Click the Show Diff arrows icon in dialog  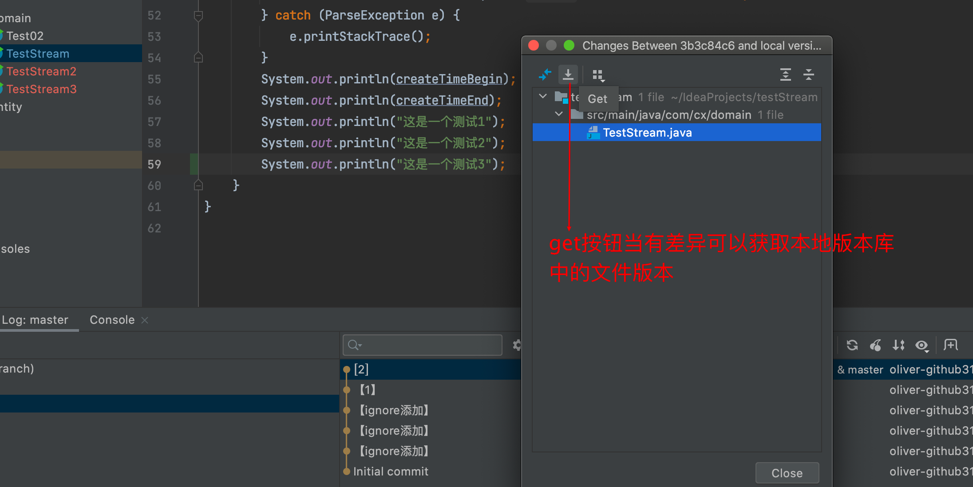click(x=545, y=75)
